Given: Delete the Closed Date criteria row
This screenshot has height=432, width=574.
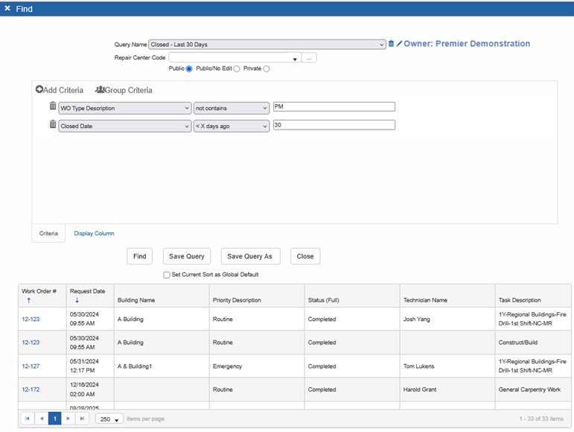Looking at the screenshot, I should [x=53, y=125].
